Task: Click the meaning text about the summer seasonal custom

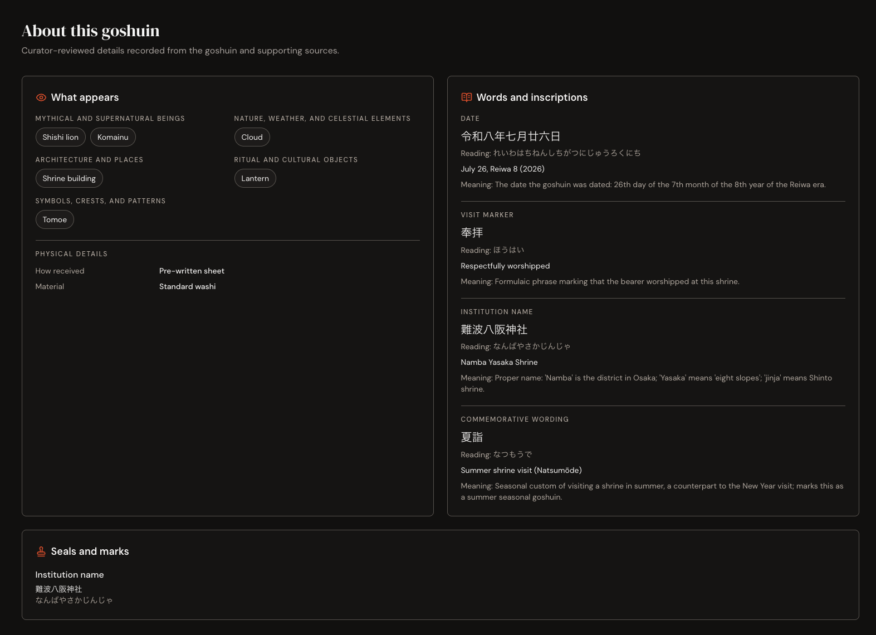Action: 652,491
